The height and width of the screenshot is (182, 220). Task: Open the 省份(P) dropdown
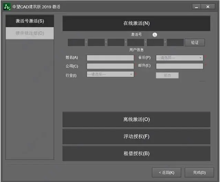pyautogui.click(x=179, y=58)
